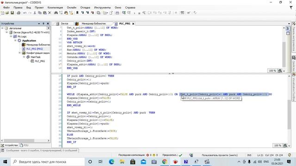Open the code editor zoom dropdown arrow
The image size is (296, 166).
click(289, 146)
